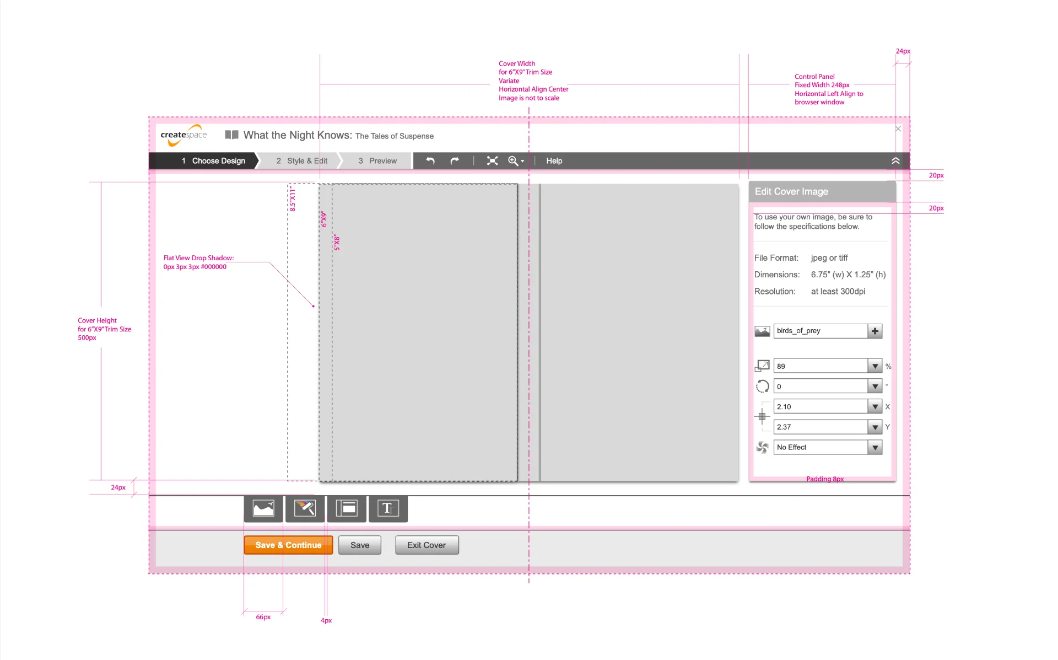Click the birds_of_prey filename field
The image size is (1058, 660).
click(820, 331)
